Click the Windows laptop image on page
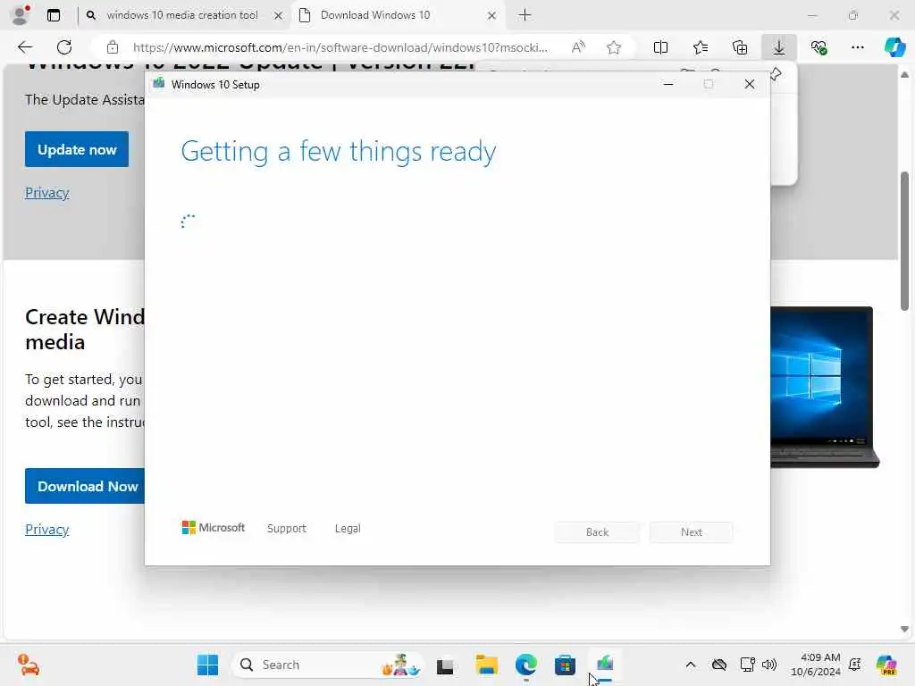 click(x=825, y=387)
